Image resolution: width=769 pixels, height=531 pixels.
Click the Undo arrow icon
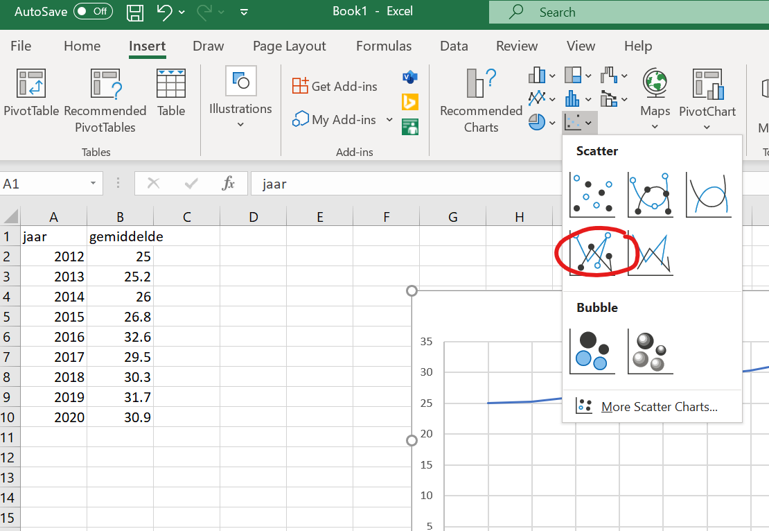point(164,12)
